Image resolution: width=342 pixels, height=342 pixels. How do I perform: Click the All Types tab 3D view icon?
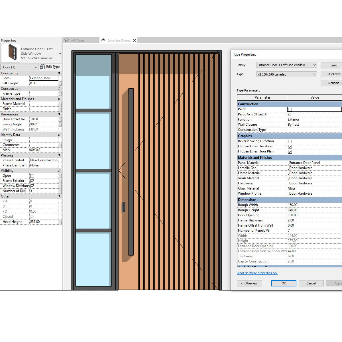pyautogui.click(x=67, y=40)
